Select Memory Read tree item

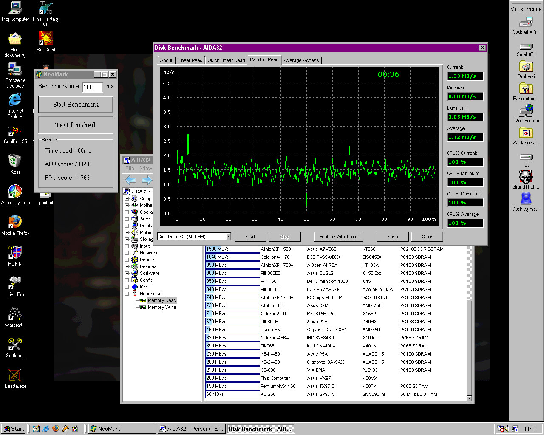click(x=161, y=300)
